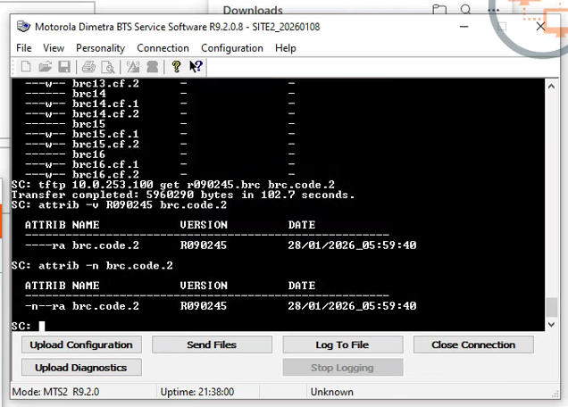Click the 'tftp 10.0.253.100 get r090245.brc' command line
The image size is (568, 407).
pos(173,185)
